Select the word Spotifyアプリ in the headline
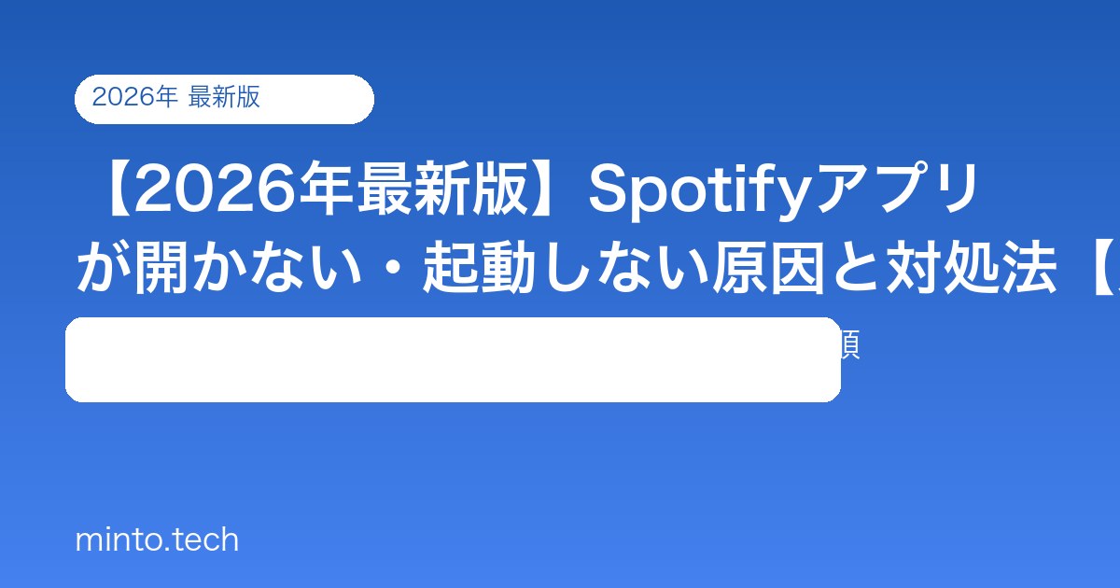 tap(783, 192)
